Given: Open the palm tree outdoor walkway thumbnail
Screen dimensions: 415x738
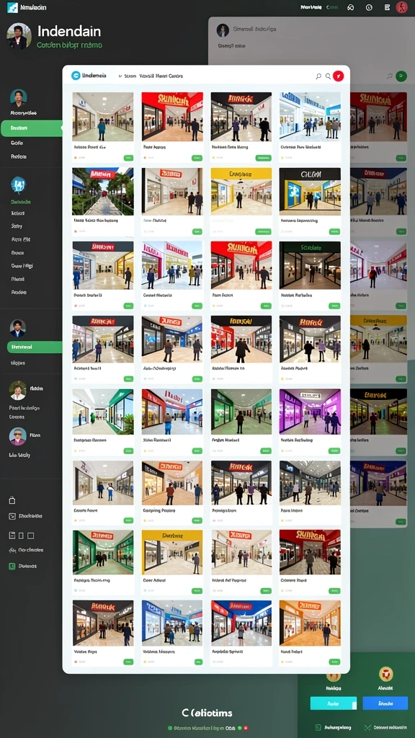Looking at the screenshot, I should 102,191.
